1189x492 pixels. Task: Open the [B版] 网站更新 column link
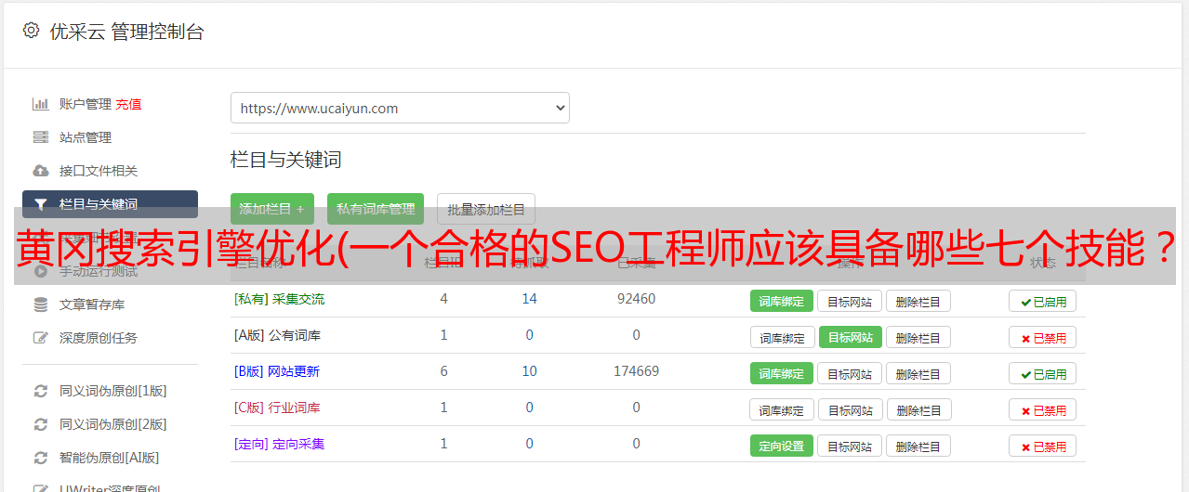coord(277,371)
